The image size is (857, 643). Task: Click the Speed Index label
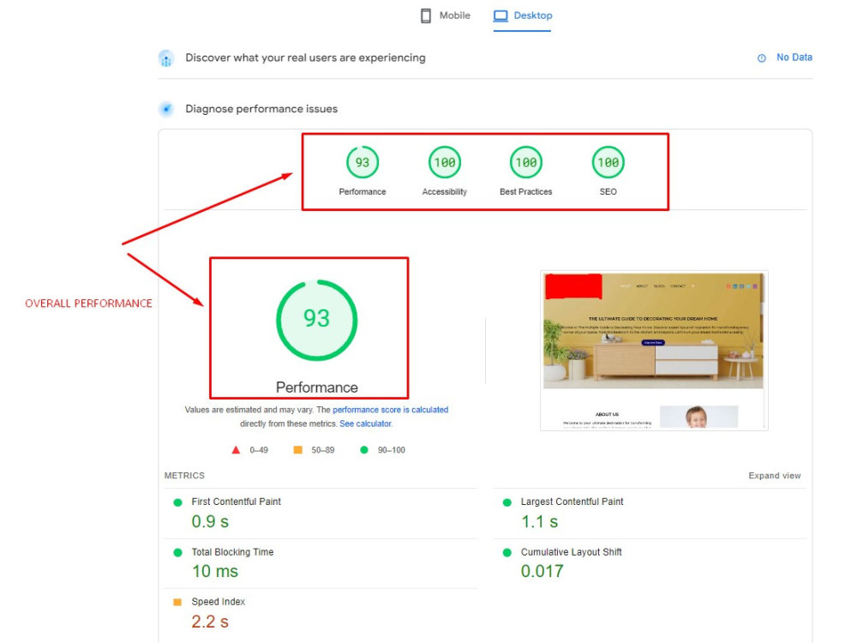click(218, 602)
